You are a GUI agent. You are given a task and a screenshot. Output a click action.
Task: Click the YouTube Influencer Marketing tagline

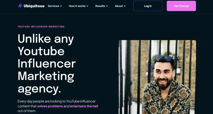point(41,26)
